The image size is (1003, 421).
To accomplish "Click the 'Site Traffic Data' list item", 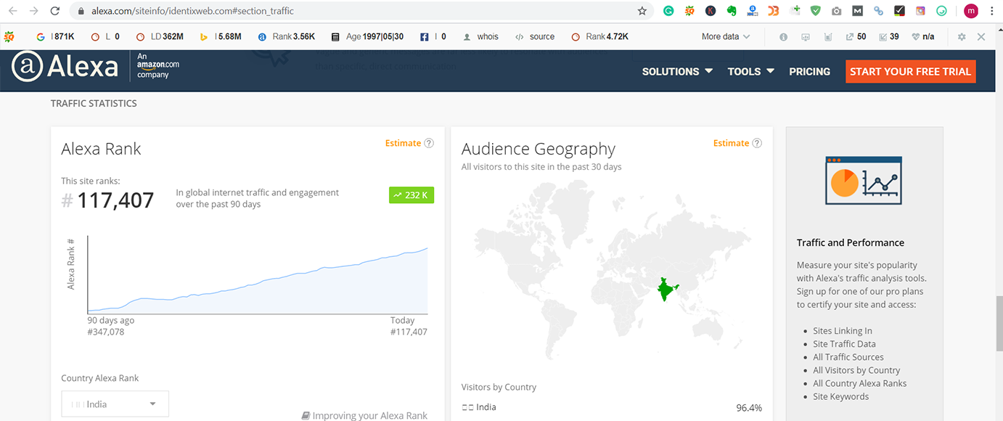I will [x=844, y=344].
